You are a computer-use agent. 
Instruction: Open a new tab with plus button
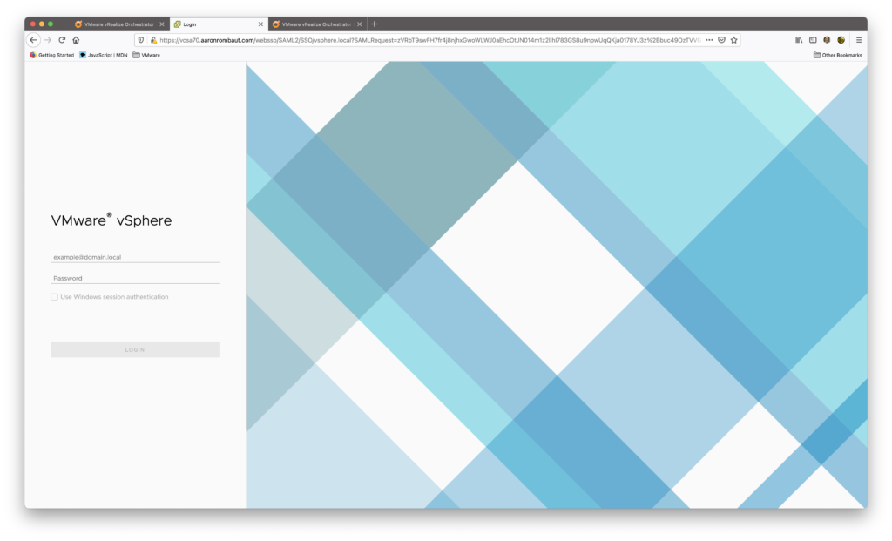(x=375, y=24)
